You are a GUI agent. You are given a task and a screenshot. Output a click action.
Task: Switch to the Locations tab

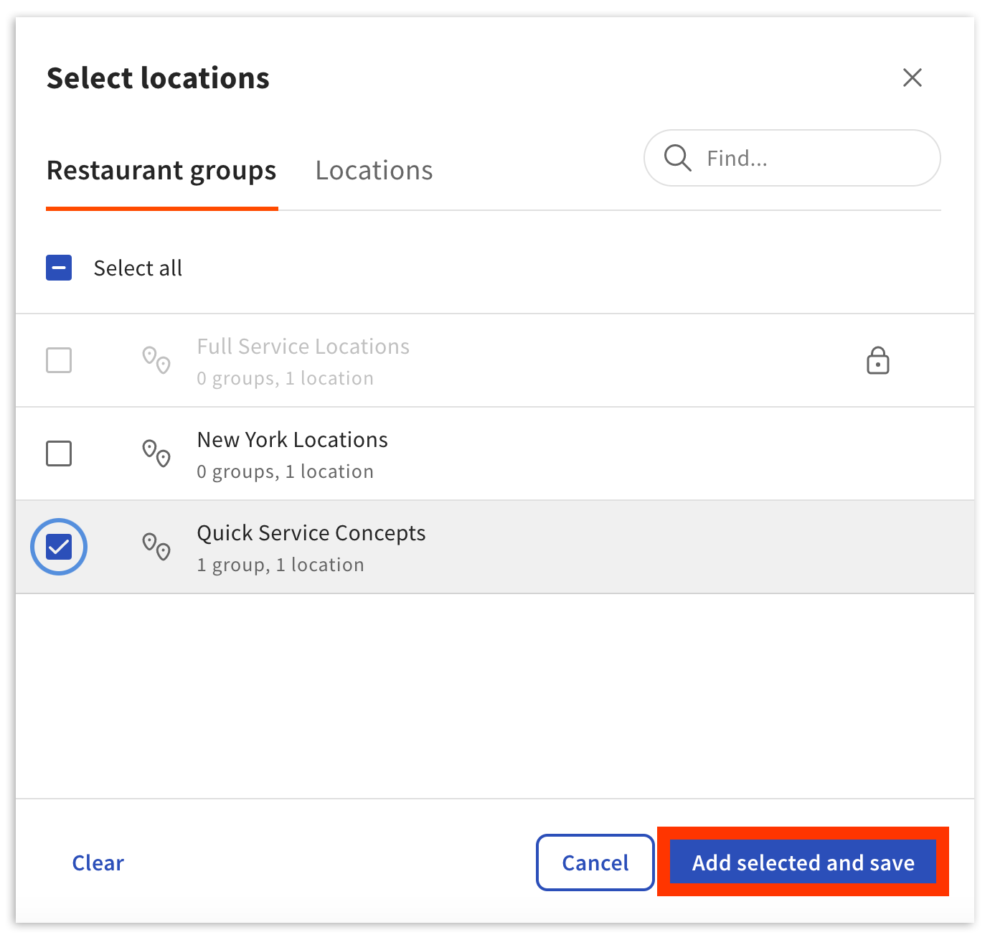point(373,170)
